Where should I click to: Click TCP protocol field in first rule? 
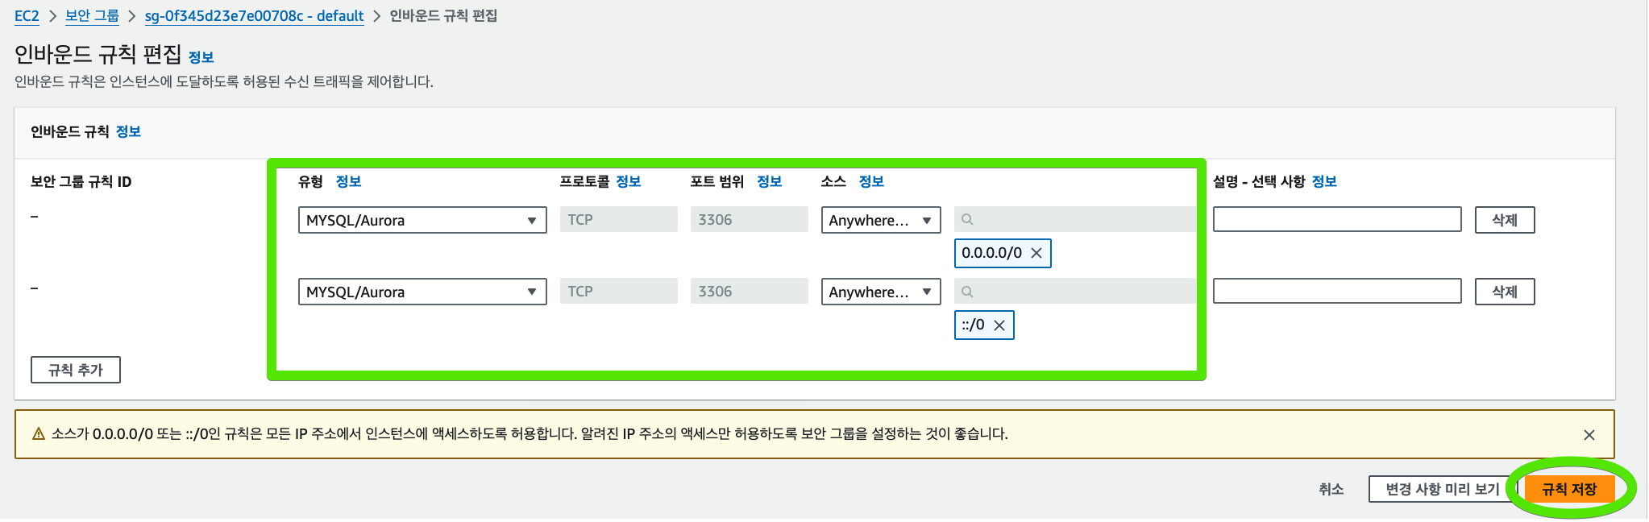pyautogui.click(x=619, y=219)
